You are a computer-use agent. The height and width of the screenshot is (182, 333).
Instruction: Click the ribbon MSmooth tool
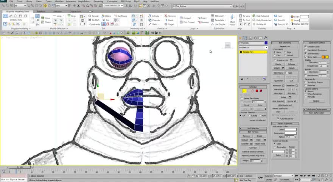(218, 16)
